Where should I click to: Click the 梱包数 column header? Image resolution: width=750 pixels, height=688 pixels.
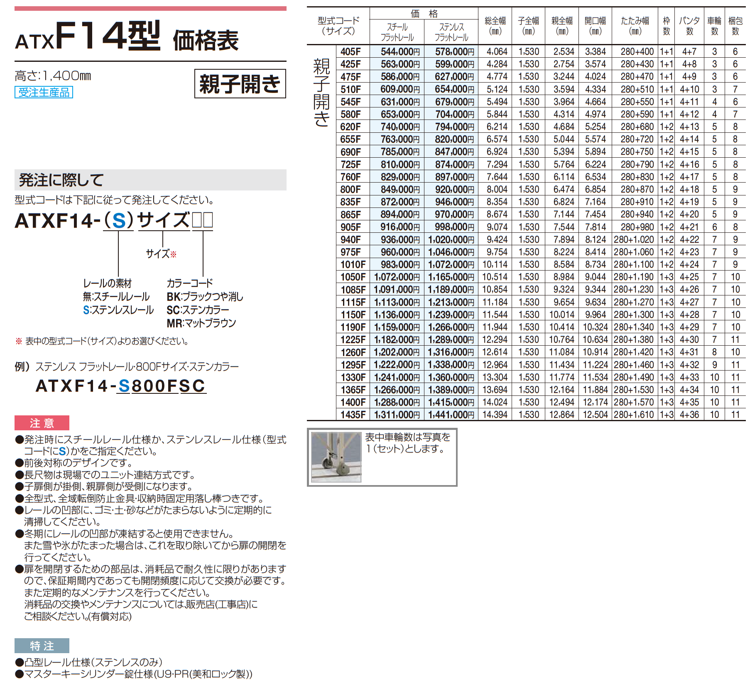[x=735, y=26]
